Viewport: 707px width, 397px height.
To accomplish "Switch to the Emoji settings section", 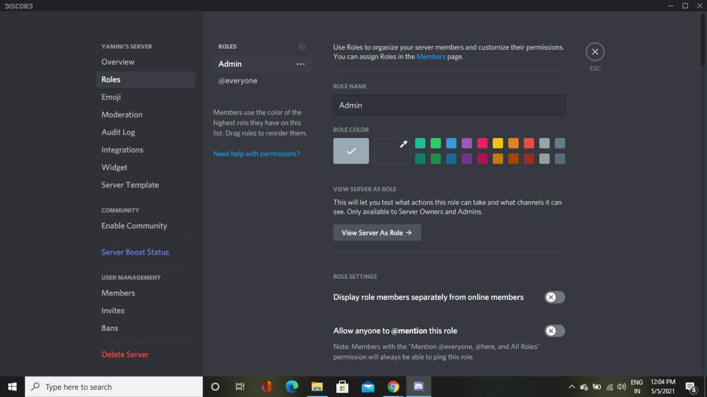I will pos(111,97).
